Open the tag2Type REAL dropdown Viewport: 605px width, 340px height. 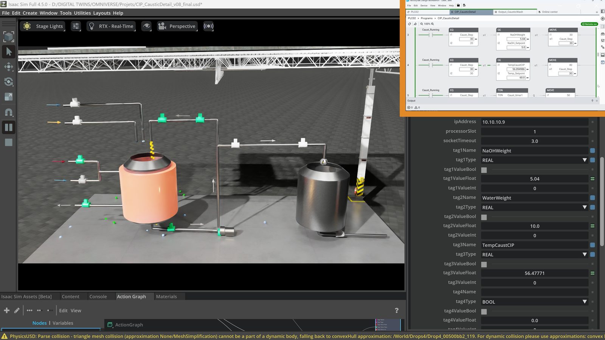(535, 207)
